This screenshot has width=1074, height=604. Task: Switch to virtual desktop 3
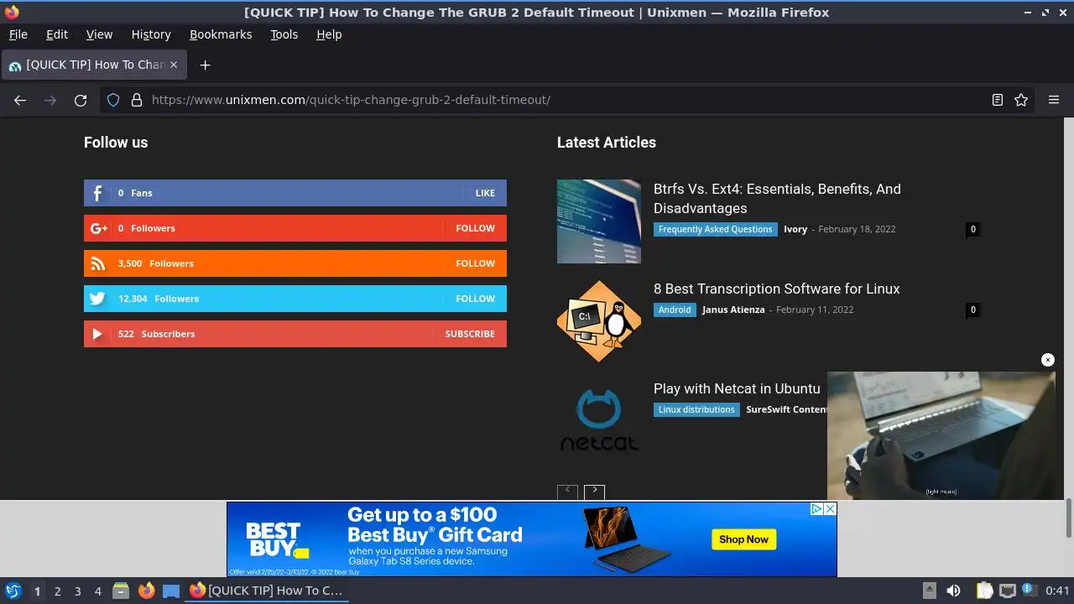coord(77,591)
